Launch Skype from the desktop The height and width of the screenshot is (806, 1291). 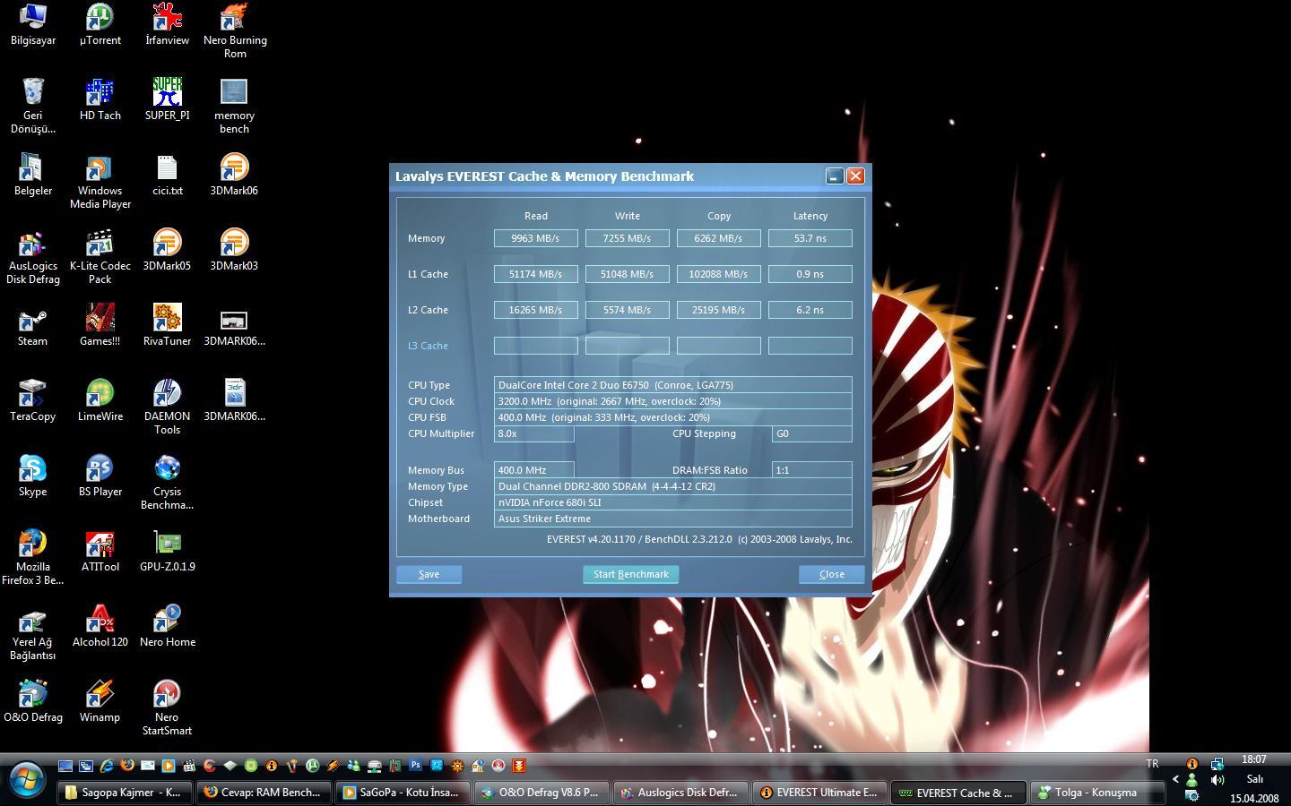[33, 476]
